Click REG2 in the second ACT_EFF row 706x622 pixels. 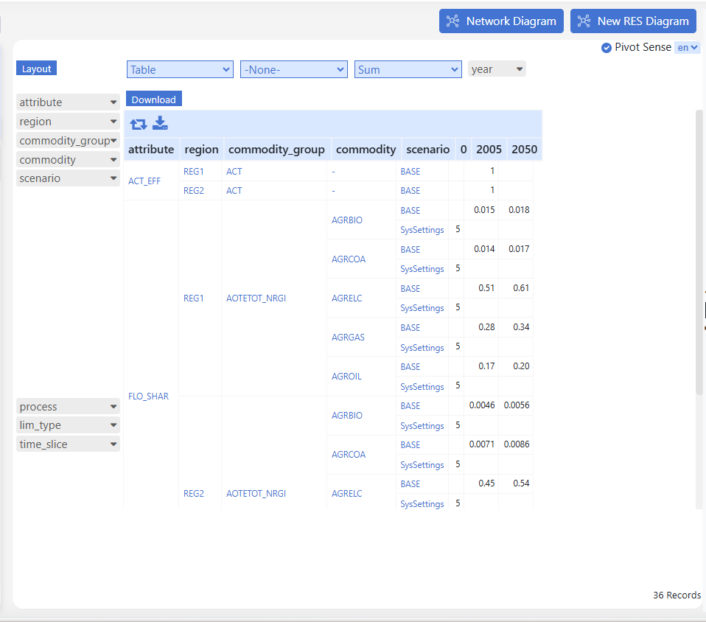tap(194, 191)
